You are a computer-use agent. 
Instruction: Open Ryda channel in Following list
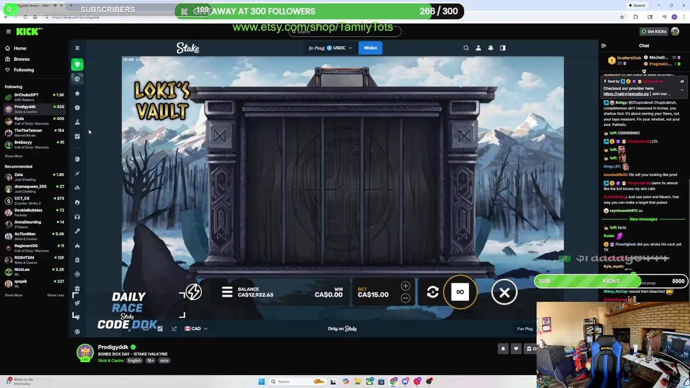tap(34, 121)
